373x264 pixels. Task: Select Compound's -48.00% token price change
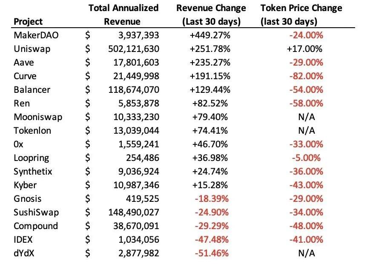(x=306, y=226)
